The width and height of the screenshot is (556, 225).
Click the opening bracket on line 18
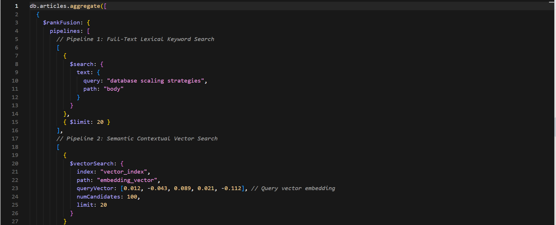[58, 147]
